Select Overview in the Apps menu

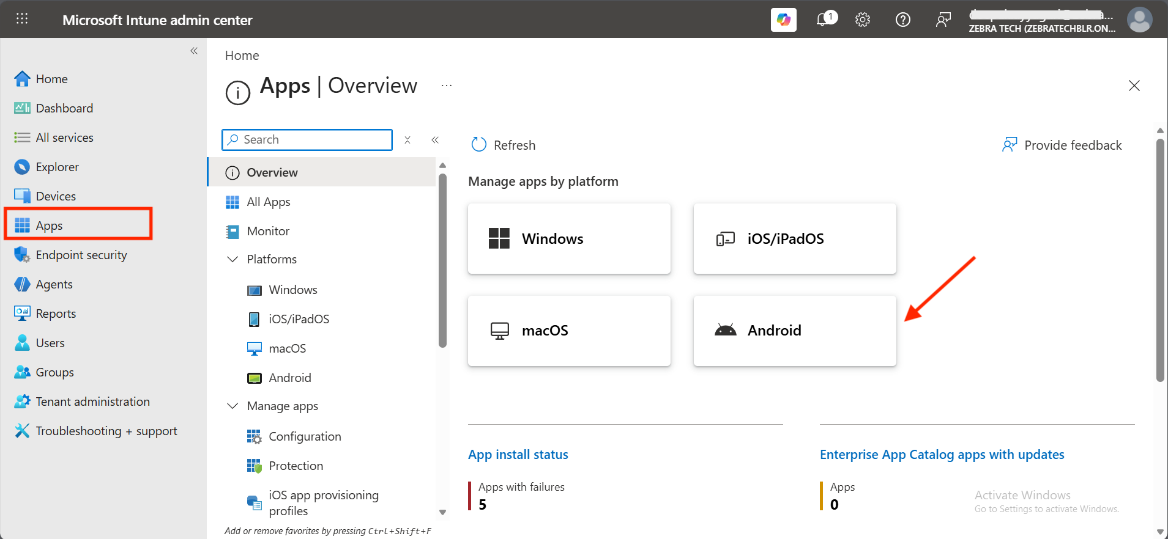321,172
